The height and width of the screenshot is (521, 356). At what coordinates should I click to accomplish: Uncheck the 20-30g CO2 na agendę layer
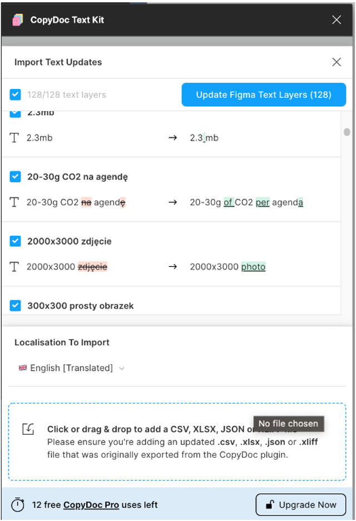point(15,177)
